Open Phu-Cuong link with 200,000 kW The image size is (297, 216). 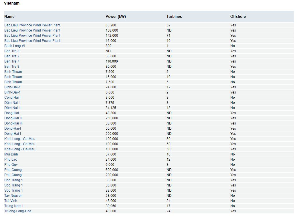coord(13,175)
